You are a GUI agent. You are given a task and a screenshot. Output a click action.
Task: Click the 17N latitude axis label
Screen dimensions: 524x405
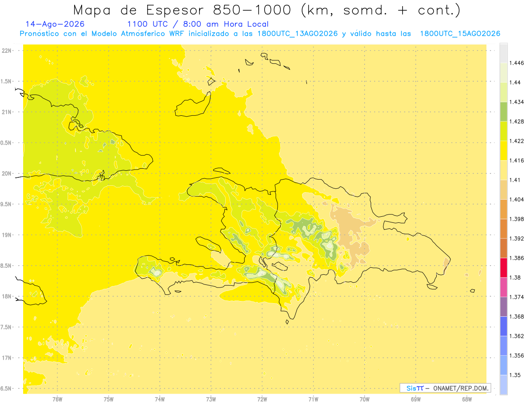tap(7, 358)
